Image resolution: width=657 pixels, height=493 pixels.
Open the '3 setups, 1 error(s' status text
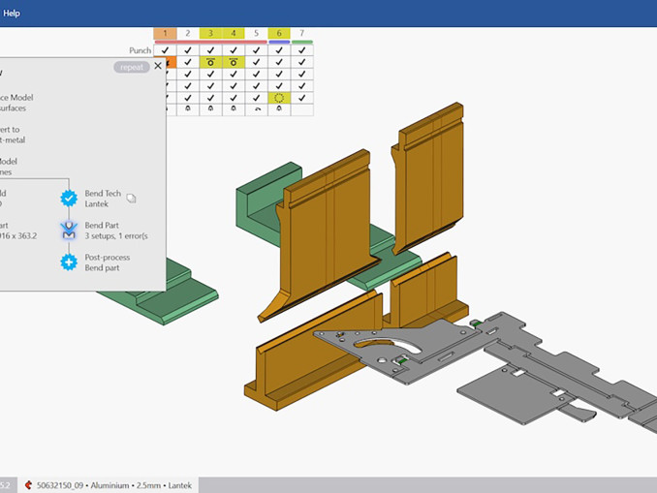pos(116,235)
